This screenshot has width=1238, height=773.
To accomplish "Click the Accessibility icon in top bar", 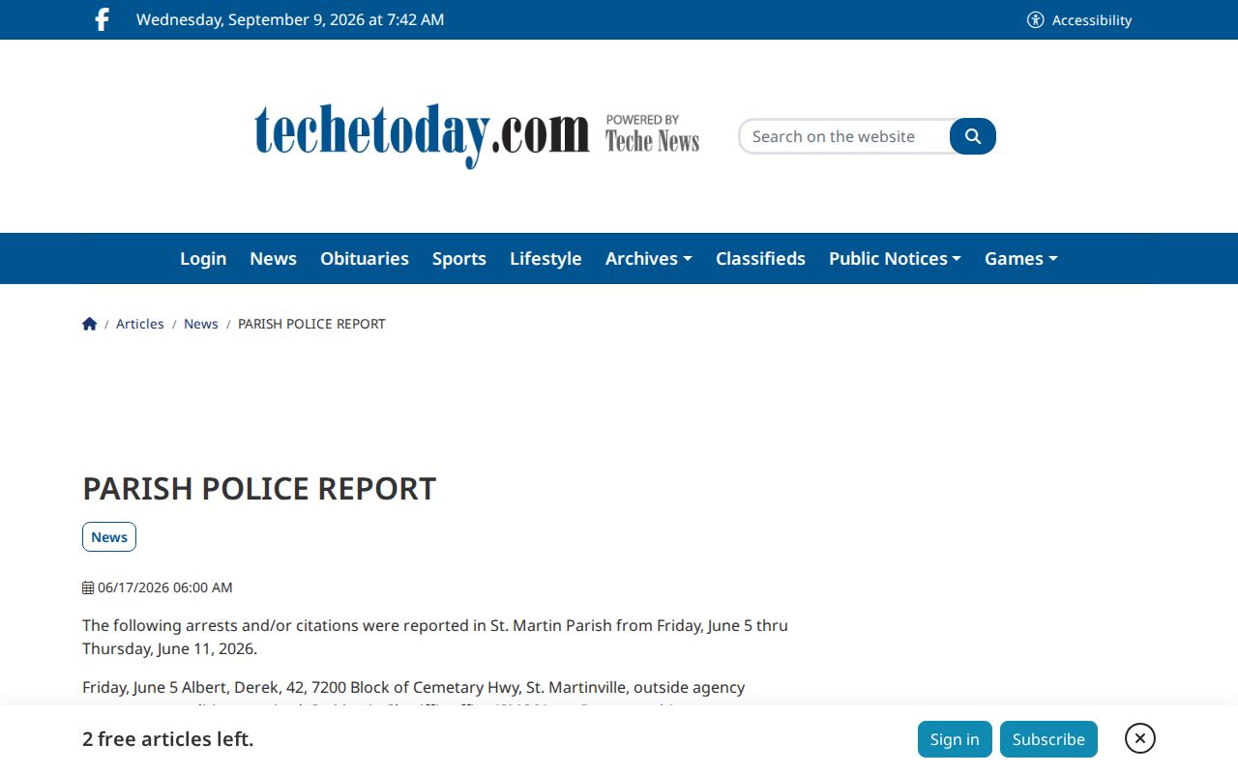I will (1035, 19).
